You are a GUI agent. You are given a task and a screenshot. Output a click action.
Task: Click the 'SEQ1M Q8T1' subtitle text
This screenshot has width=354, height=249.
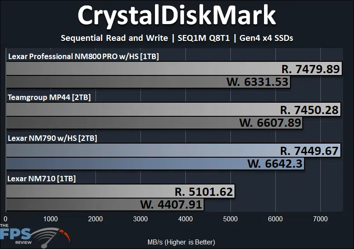tap(204, 38)
